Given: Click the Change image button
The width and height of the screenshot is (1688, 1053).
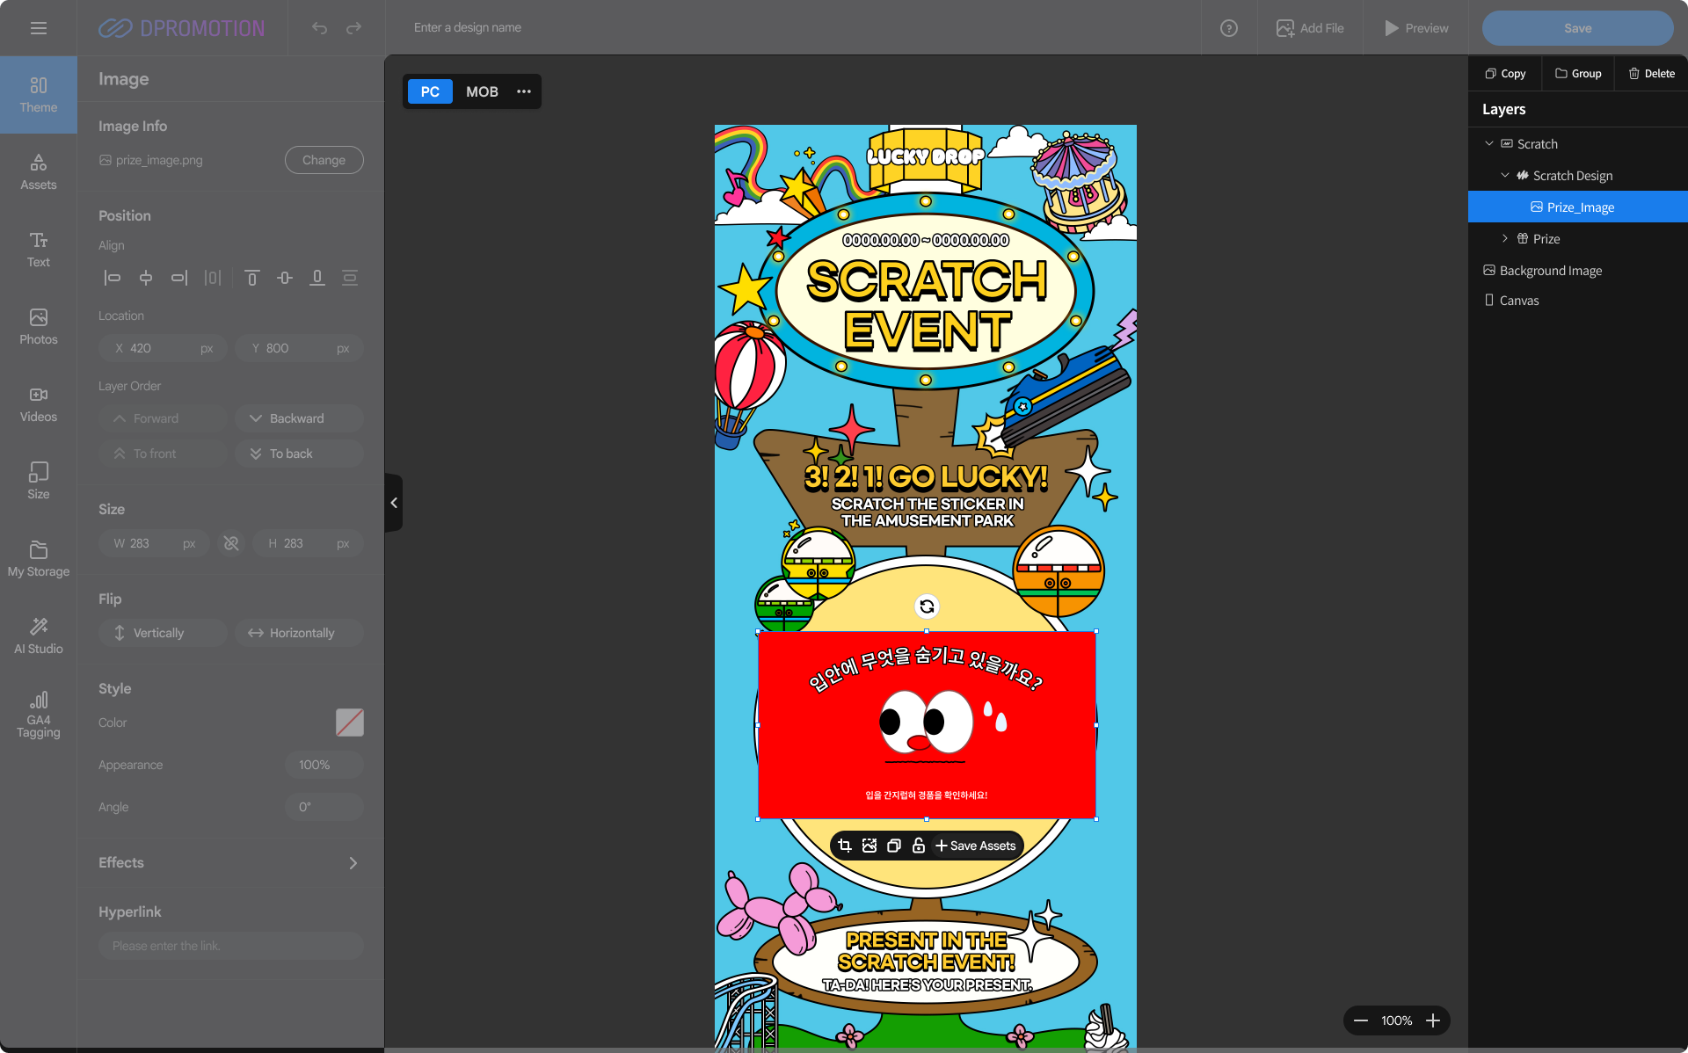Looking at the screenshot, I should pyautogui.click(x=324, y=160).
